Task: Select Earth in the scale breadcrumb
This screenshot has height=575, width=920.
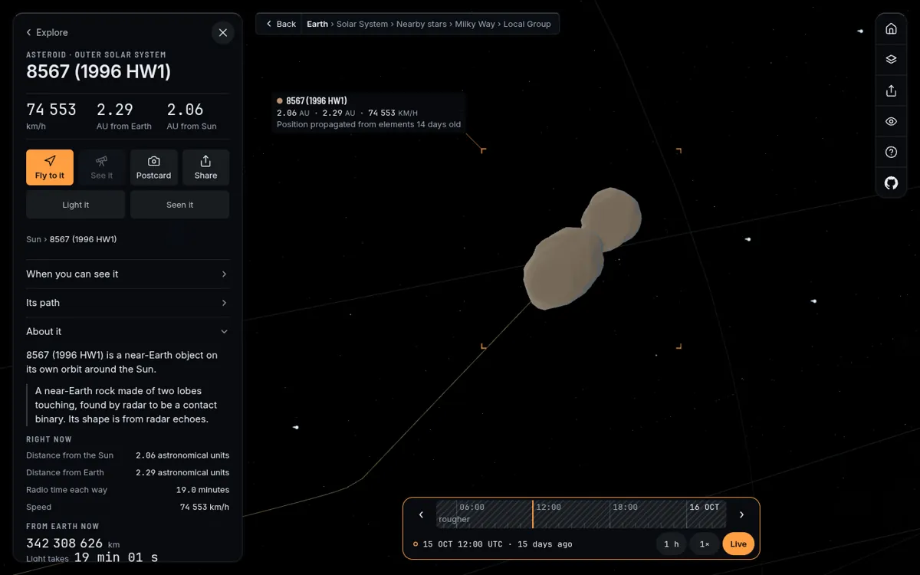Action: (317, 24)
